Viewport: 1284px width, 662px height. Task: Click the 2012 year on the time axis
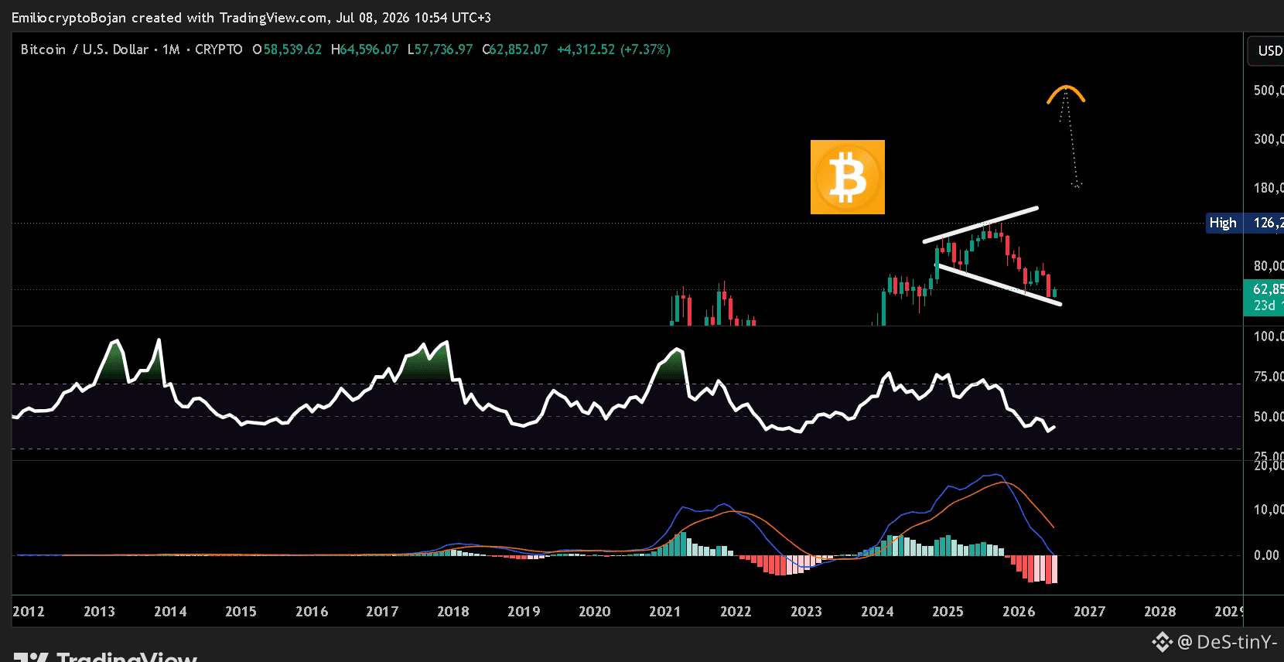coord(29,612)
